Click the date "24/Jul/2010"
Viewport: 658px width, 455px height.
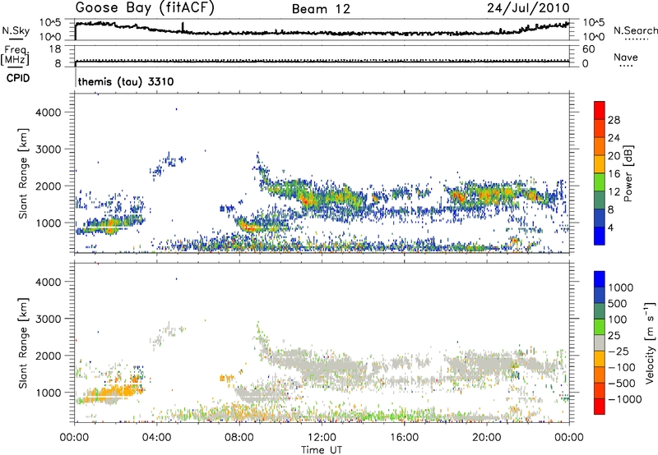pos(528,8)
